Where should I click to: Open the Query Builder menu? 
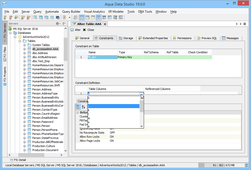(71, 12)
